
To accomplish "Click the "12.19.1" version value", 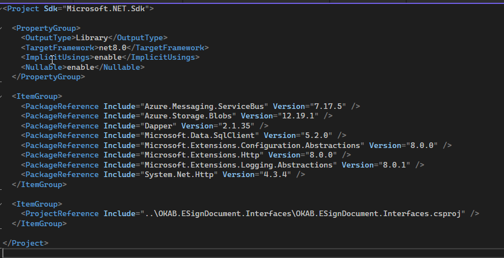I will tap(298, 116).
